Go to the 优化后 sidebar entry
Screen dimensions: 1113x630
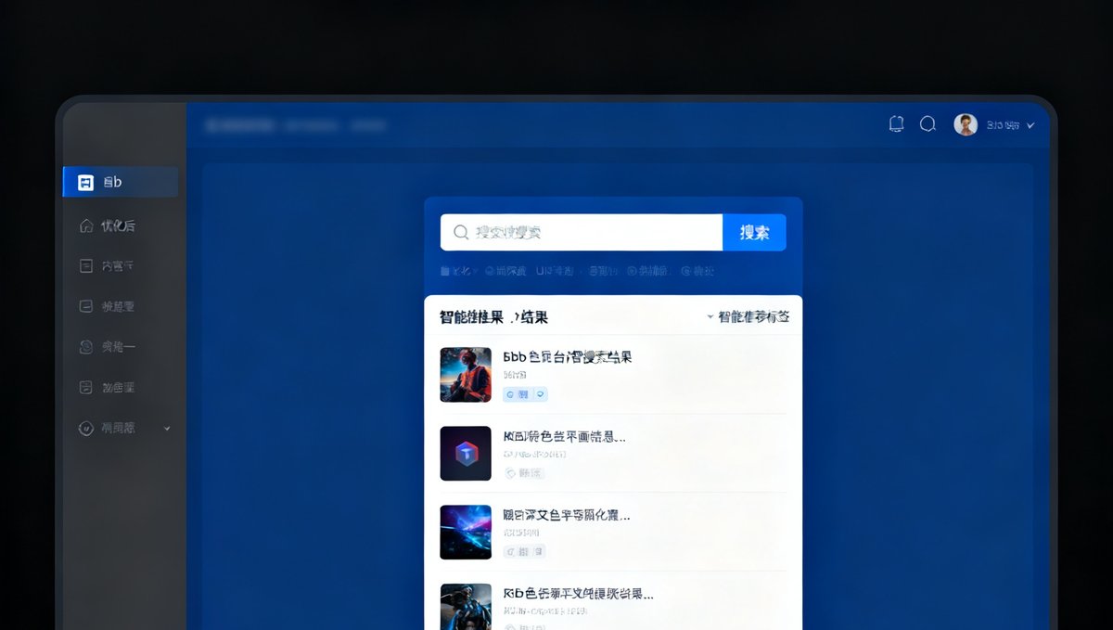click(x=118, y=225)
